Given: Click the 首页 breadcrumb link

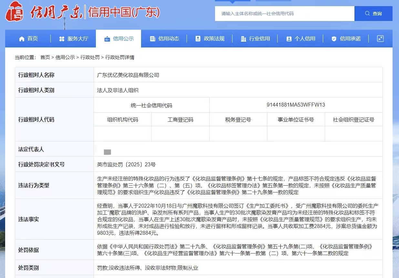Looking at the screenshot, I should point(45,57).
